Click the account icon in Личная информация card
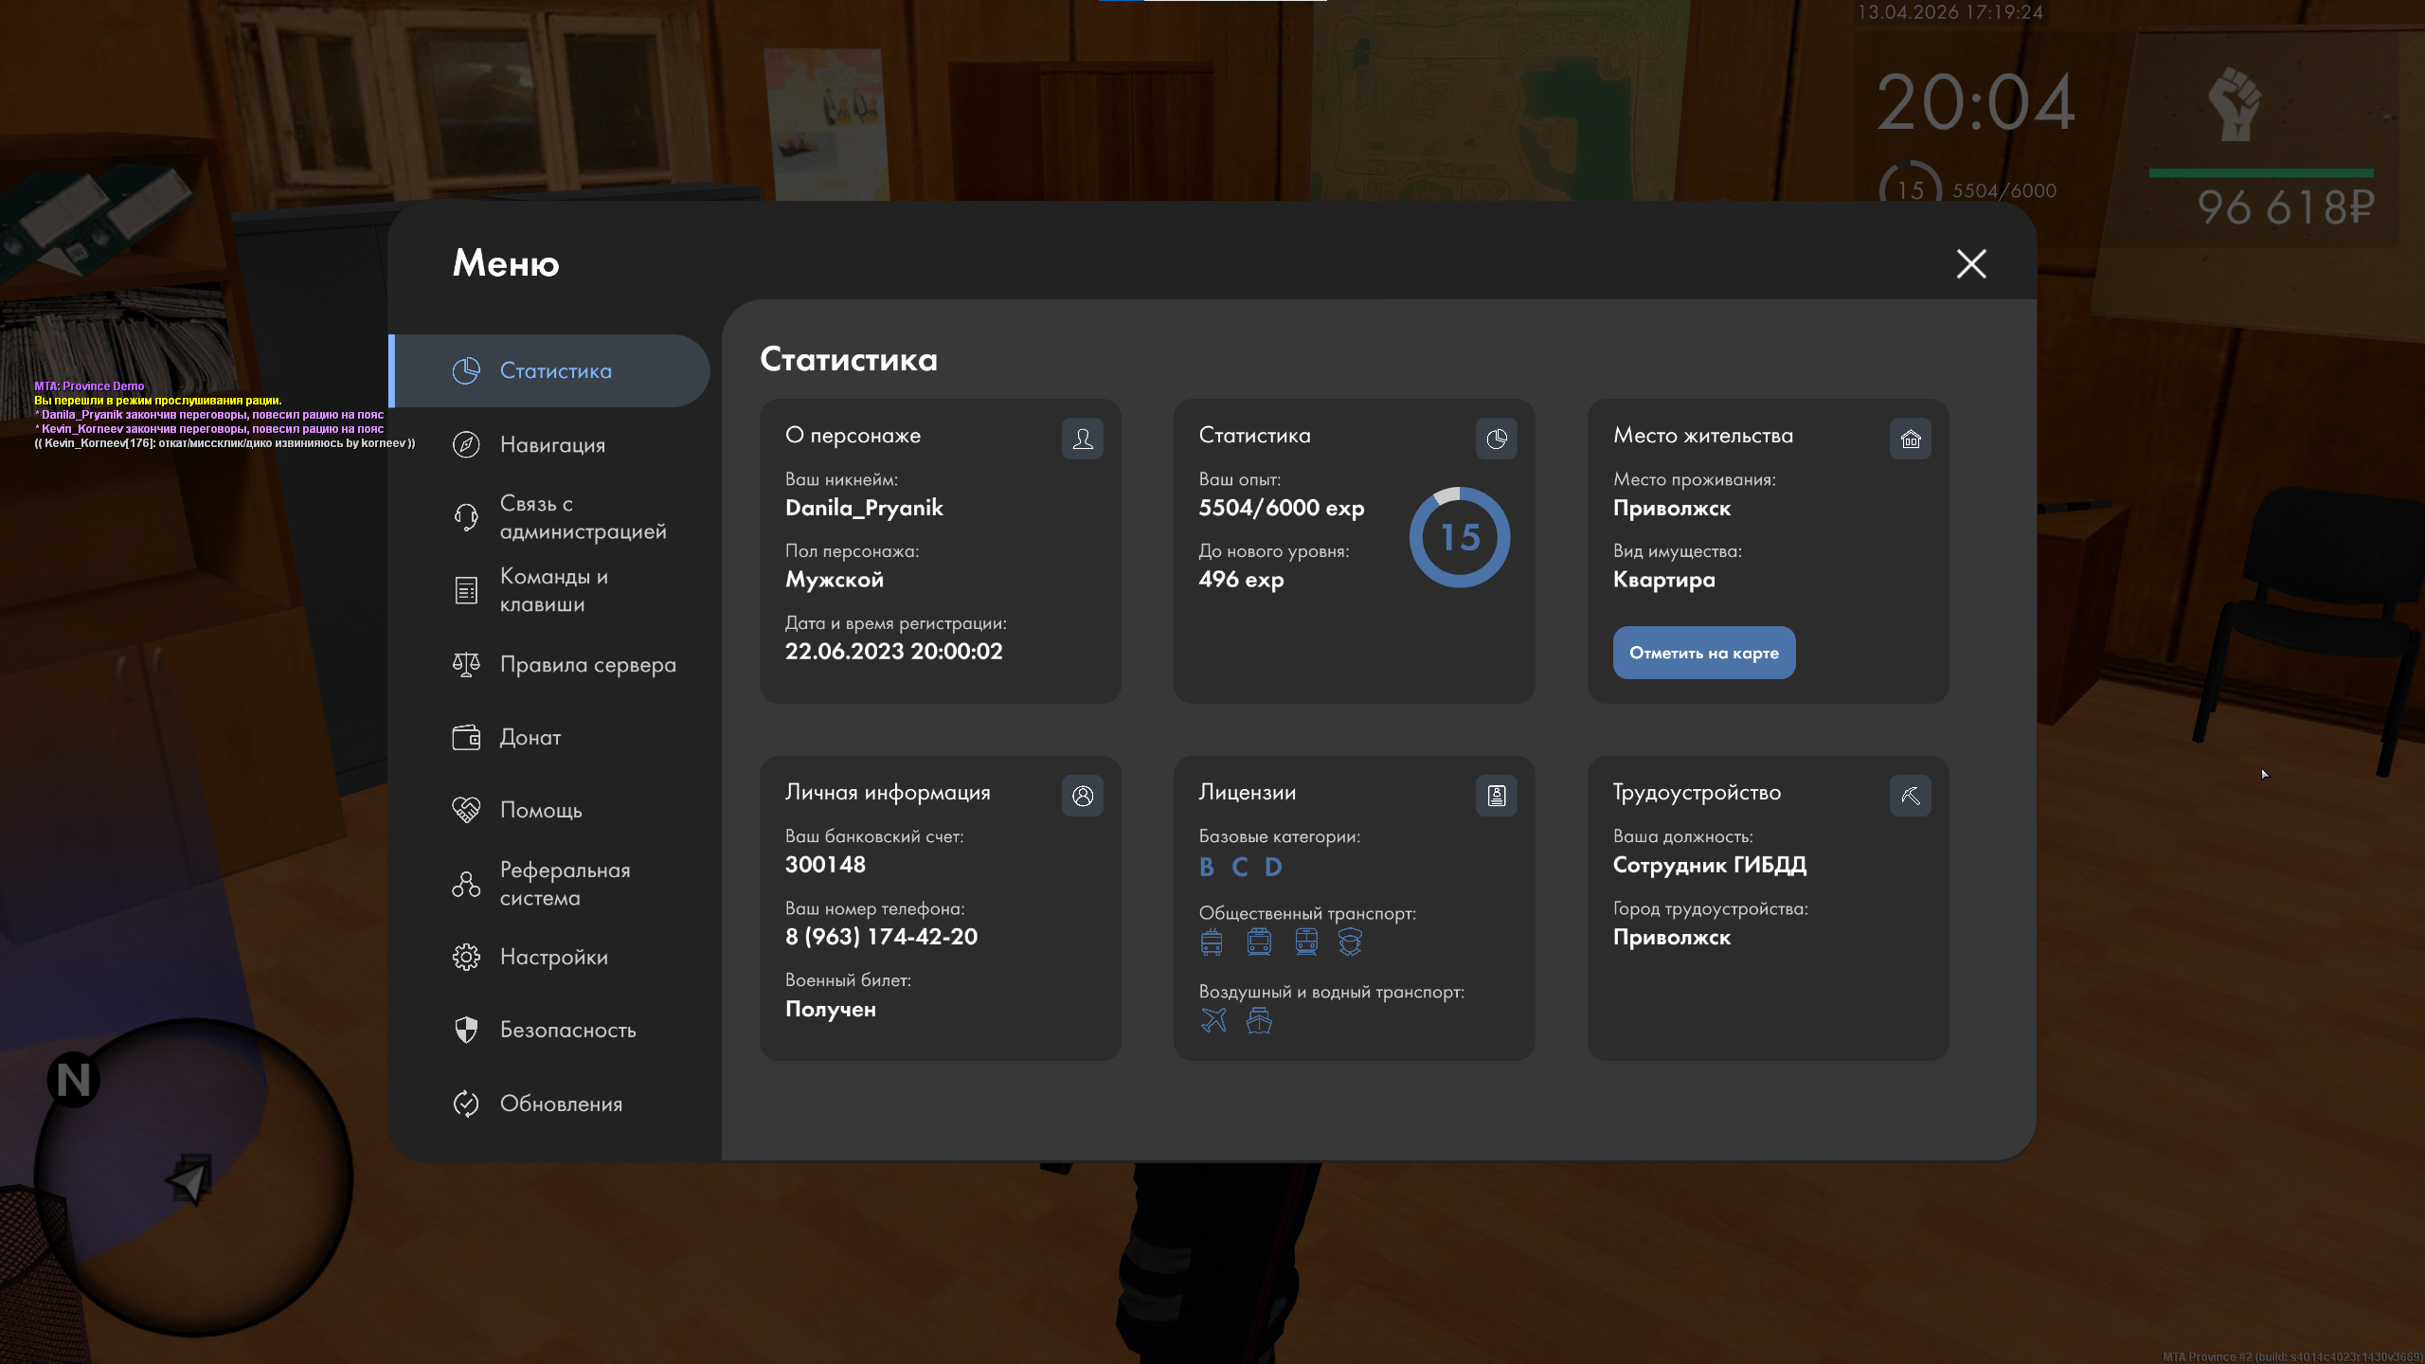The image size is (2425, 1364). click(x=1082, y=796)
